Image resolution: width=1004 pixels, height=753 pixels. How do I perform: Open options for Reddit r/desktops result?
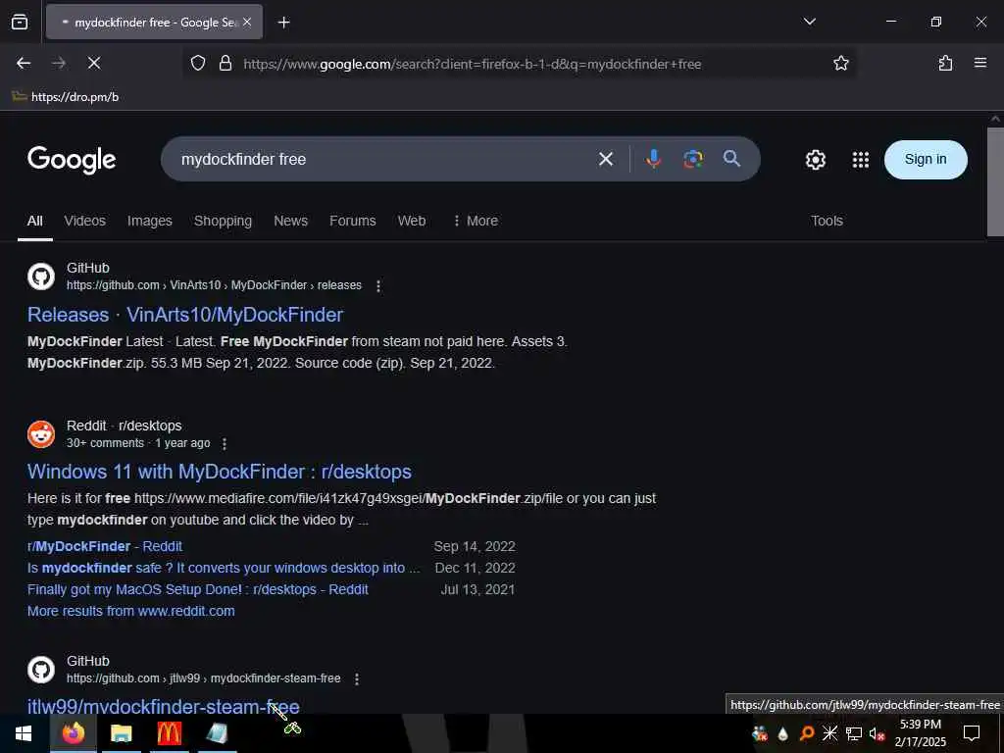225,444
